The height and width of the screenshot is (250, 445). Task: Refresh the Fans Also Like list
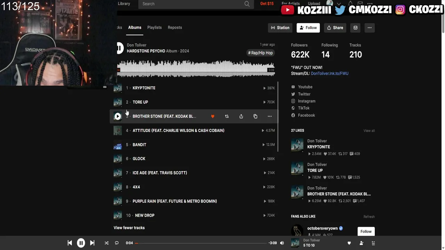click(x=369, y=217)
